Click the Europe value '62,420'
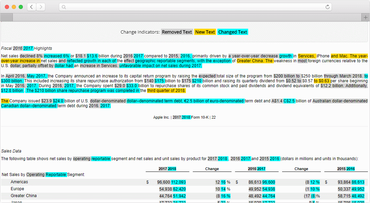The width and height of the screenshot is (370, 203). [x=179, y=189]
